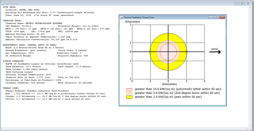This screenshot has height=131, width=254.
Task: Click the 'ATMOSPHERIC DATA: (MANUAL INPUT OF DATA)' heading
Action: [x=30, y=45]
